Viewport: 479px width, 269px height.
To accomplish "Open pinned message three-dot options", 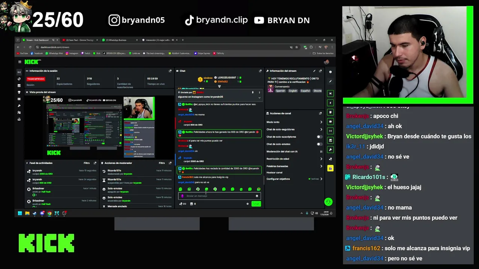I will (x=259, y=92).
